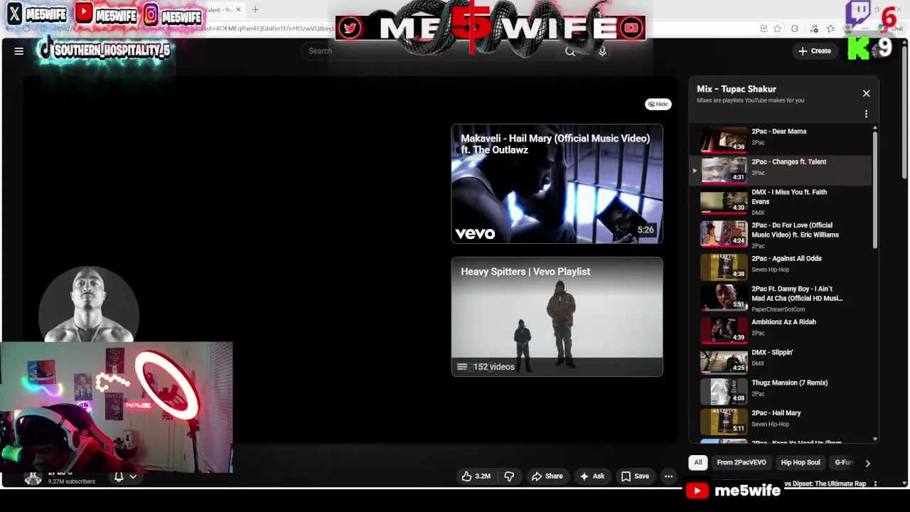Click the DMX Slippin' thumbnail image

tap(724, 360)
